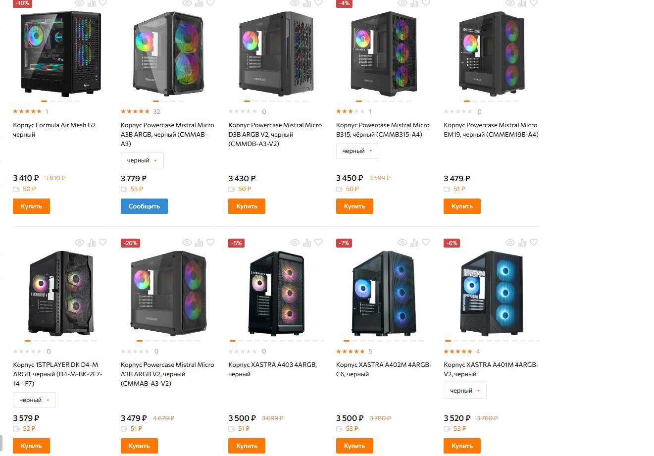Open XASTRA A402M 4ARGB-C6 product thumbnail
This screenshot has height=456, width=654.
coord(384,293)
